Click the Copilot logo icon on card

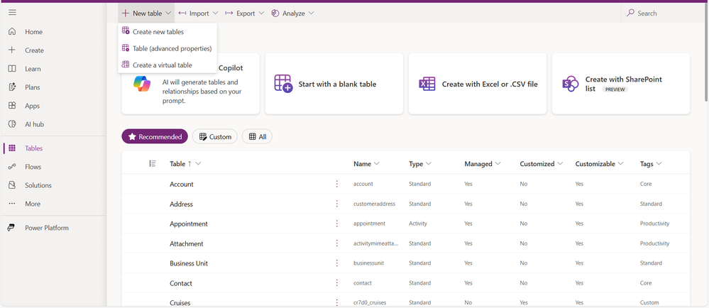(141, 84)
